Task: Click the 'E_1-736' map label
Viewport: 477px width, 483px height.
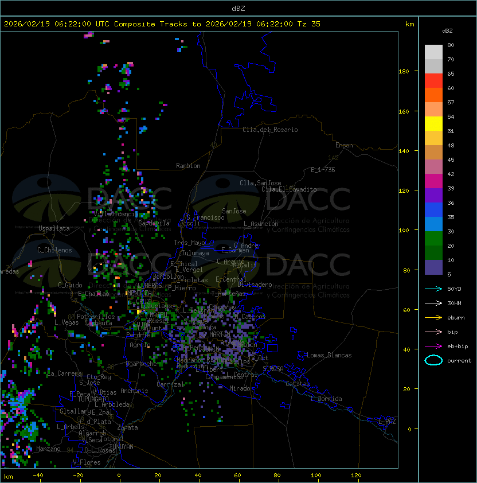Action: 323,170
